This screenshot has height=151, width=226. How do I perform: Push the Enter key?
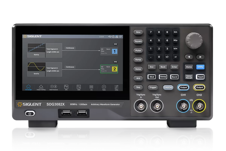click(174, 67)
